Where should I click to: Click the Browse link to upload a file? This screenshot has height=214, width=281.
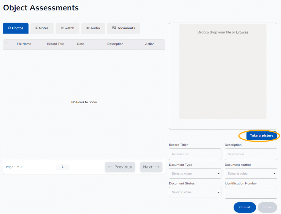(242, 32)
